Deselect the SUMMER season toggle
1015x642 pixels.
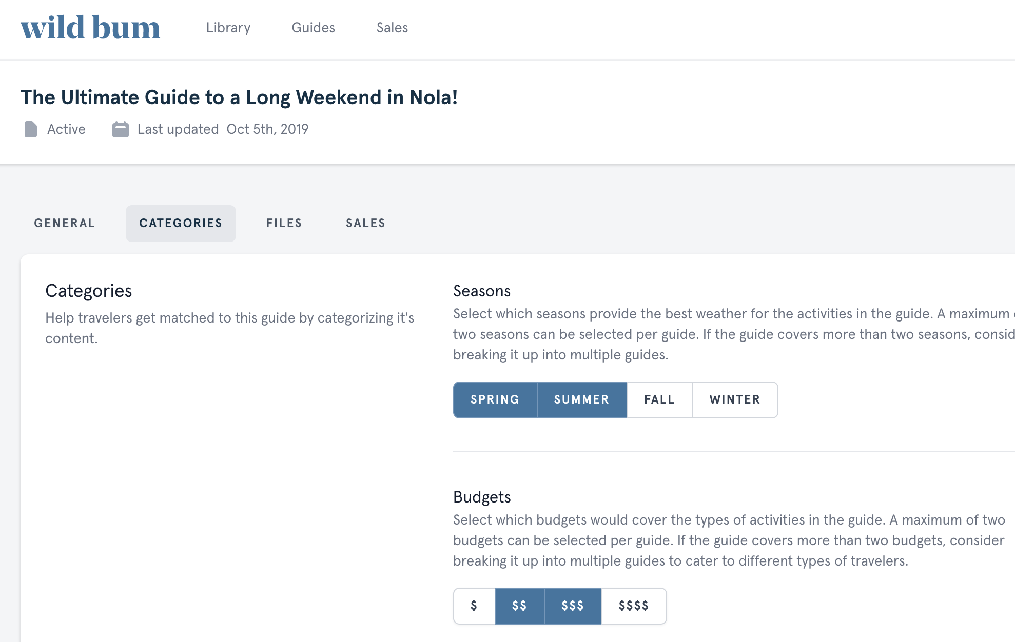(x=581, y=399)
